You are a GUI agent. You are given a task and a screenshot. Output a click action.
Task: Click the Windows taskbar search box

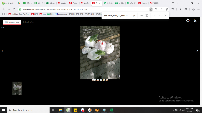click(28, 110)
